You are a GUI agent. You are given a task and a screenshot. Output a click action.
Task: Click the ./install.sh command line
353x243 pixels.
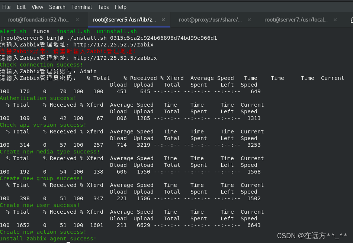[x=109, y=38]
